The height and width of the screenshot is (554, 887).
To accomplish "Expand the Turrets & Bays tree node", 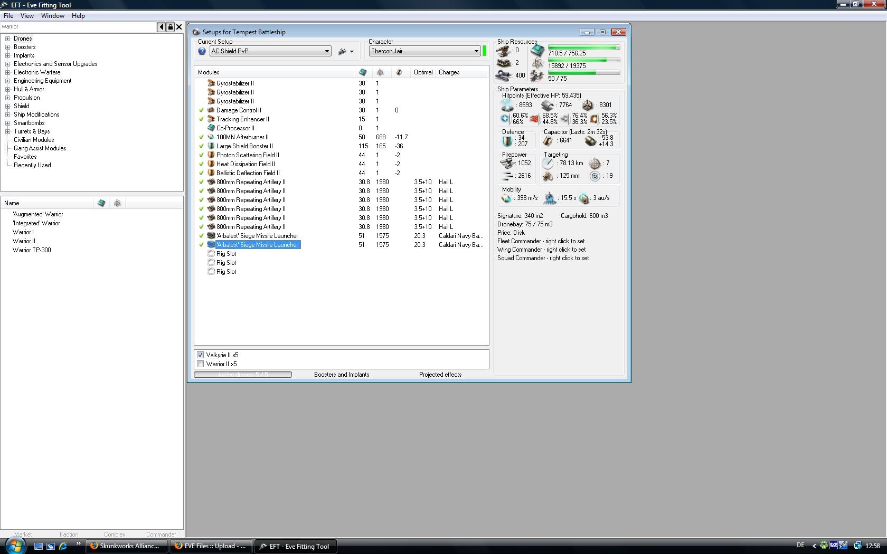I will click(x=8, y=131).
